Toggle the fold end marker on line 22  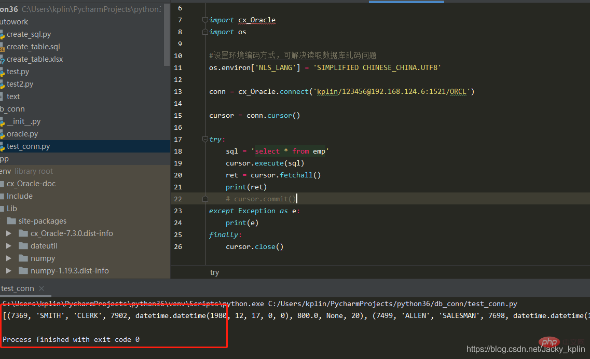(x=205, y=199)
